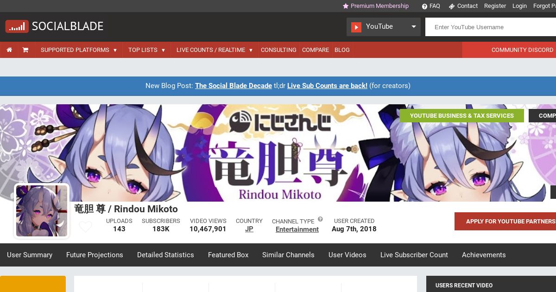Switch to the Similar Channels tab
The image size is (556, 292).
click(x=288, y=255)
